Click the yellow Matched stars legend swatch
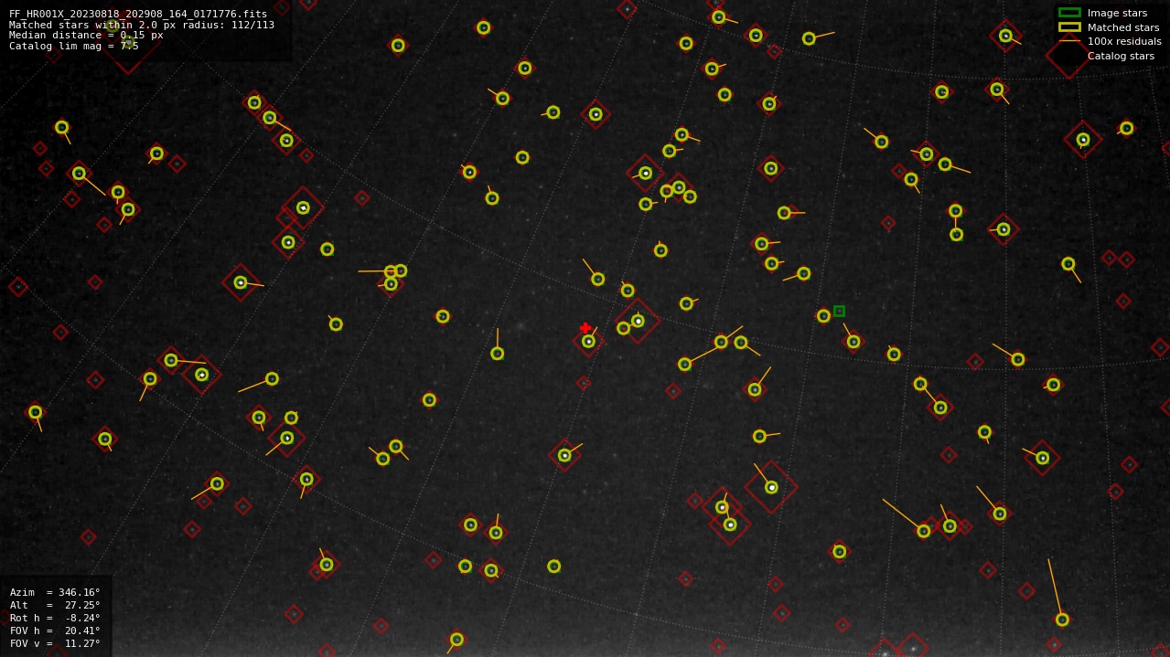Viewport: 1170px width, 657px height. [x=1069, y=26]
